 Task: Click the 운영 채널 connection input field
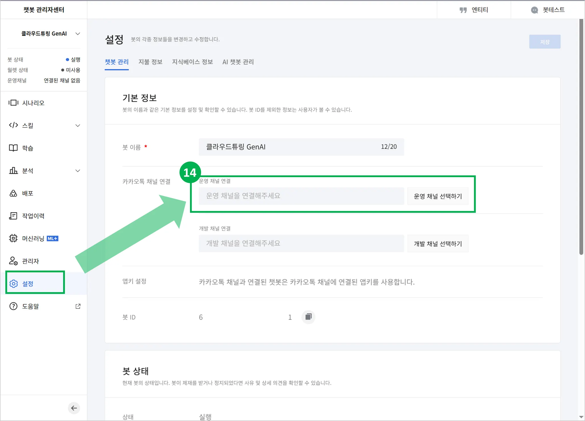[301, 196]
